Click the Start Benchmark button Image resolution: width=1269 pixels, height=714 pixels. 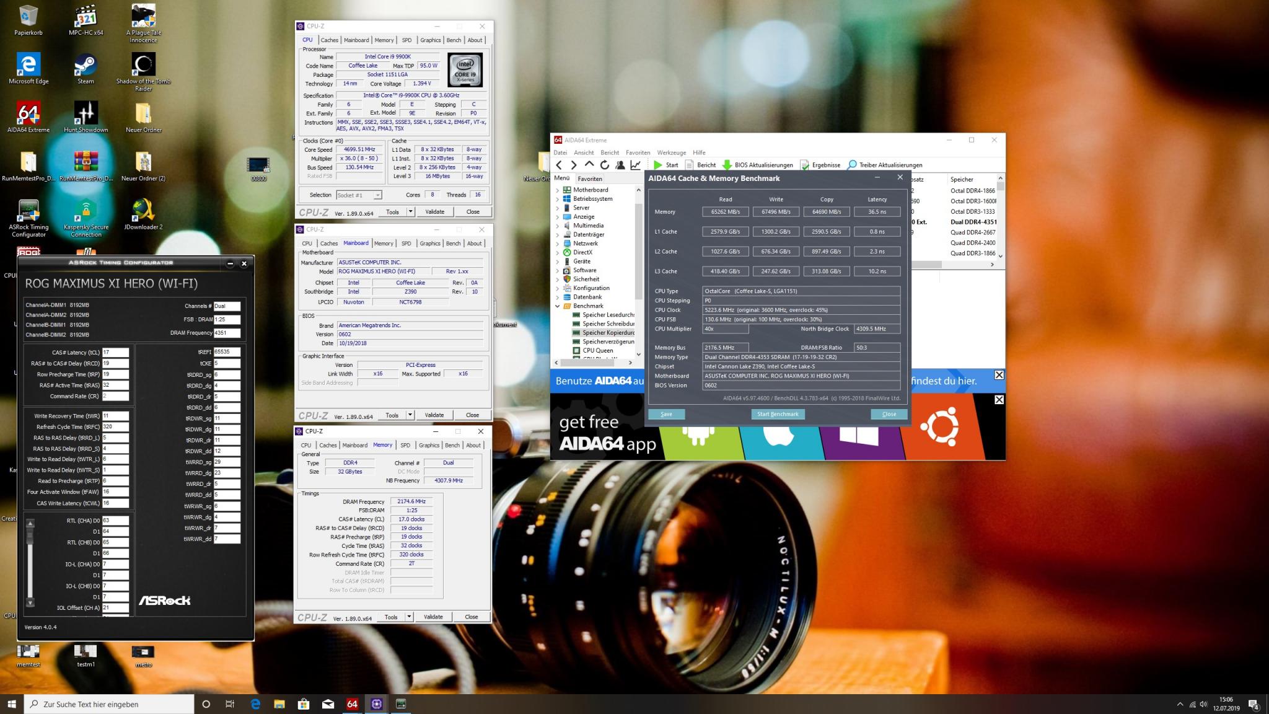(x=778, y=414)
